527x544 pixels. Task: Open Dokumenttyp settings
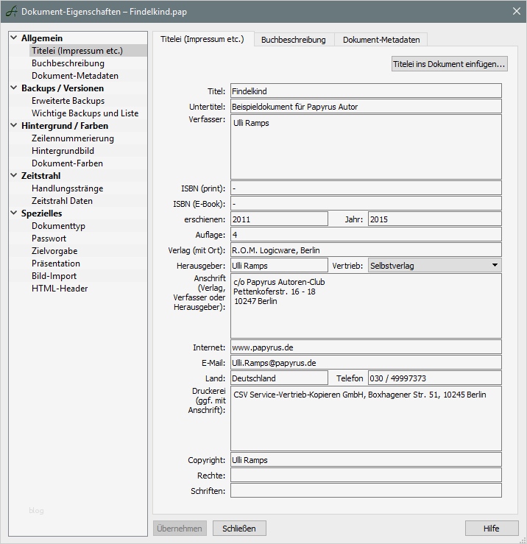58,225
